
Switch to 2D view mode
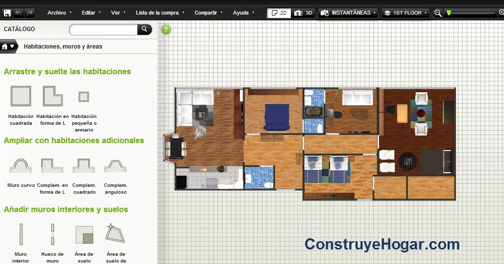(279, 13)
